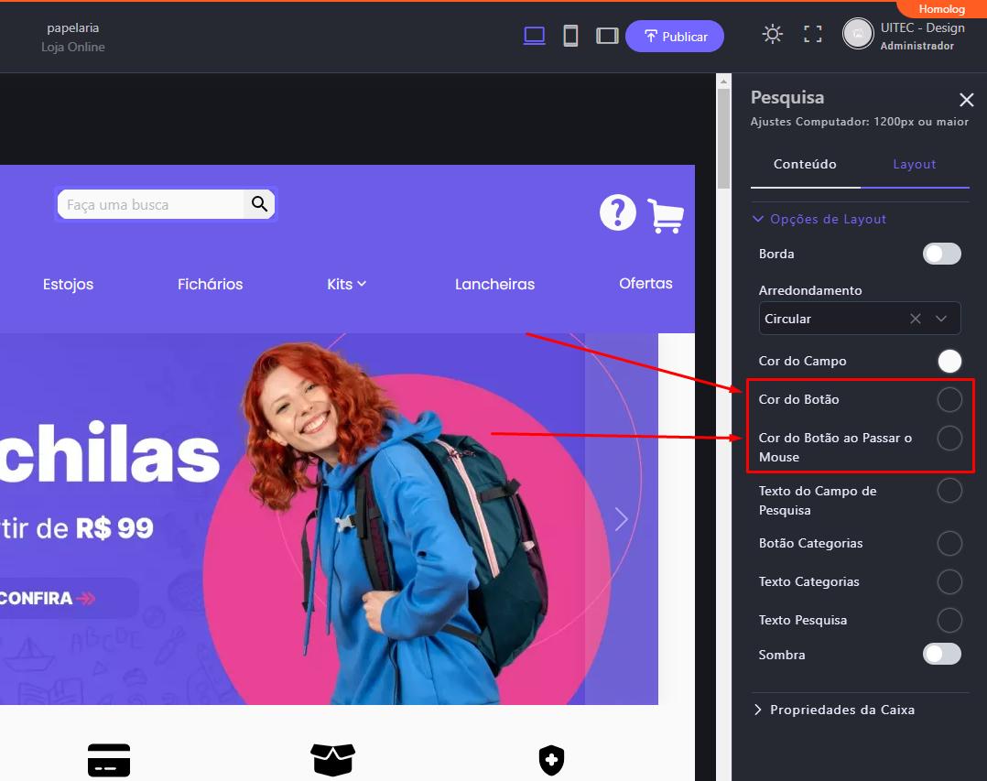Turn on the Sombra toggle
The image size is (987, 781).
(x=941, y=654)
